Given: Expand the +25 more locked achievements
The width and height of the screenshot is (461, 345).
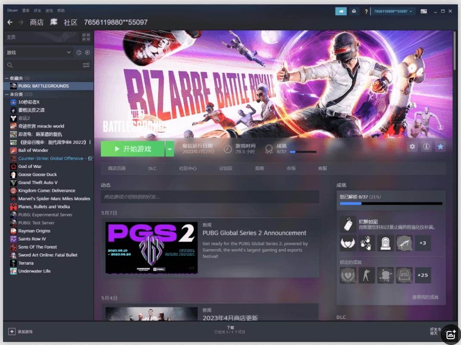Looking at the screenshot, I should (423, 275).
